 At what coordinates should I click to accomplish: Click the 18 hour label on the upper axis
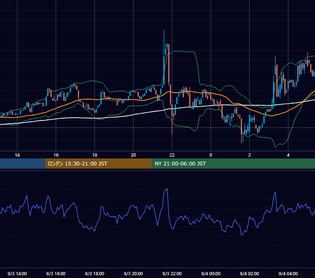pyautogui.click(x=94, y=155)
